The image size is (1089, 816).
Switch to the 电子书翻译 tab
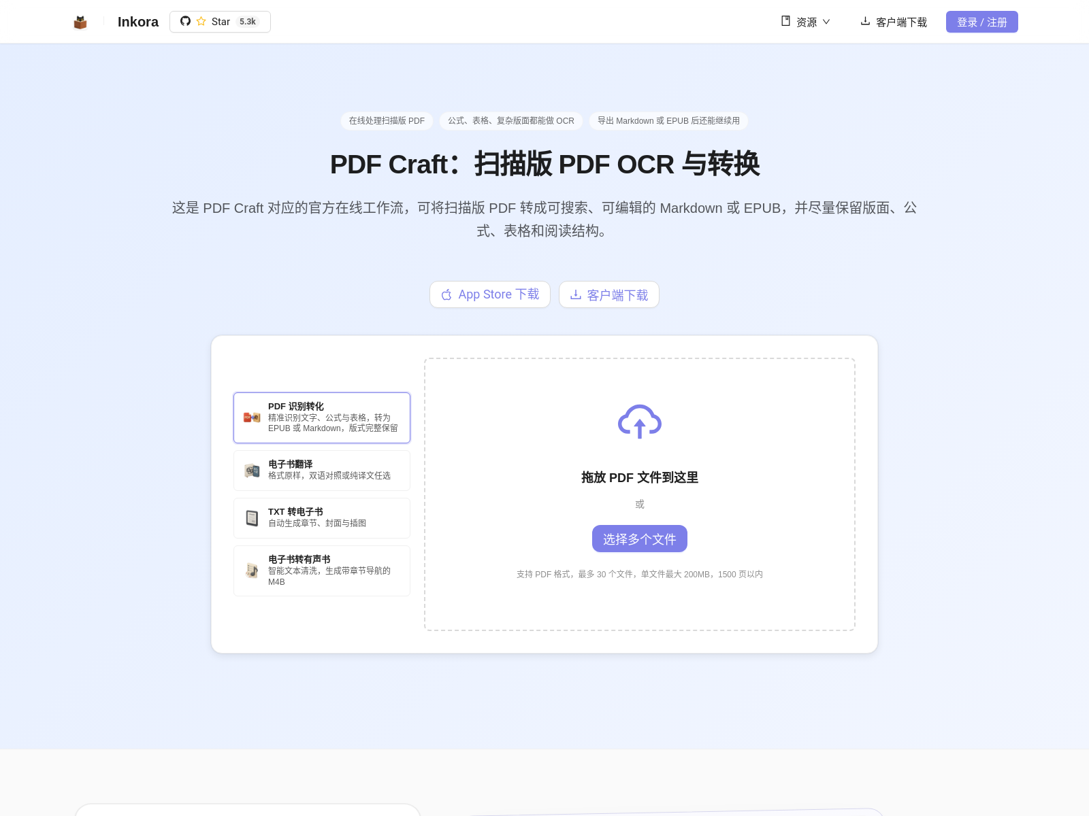(322, 471)
